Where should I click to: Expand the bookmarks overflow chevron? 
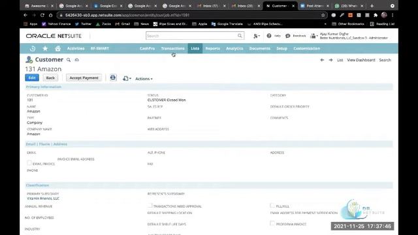coord(325,24)
